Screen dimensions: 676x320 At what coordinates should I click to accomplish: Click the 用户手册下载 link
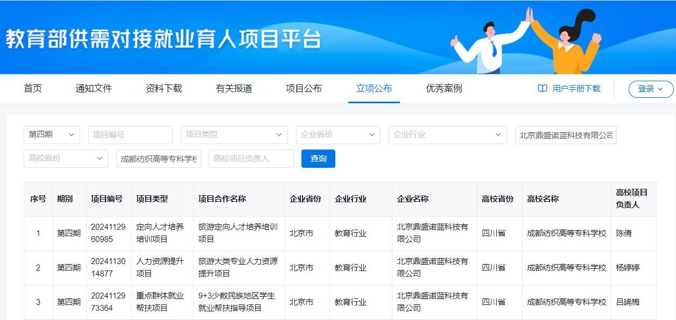coord(576,89)
